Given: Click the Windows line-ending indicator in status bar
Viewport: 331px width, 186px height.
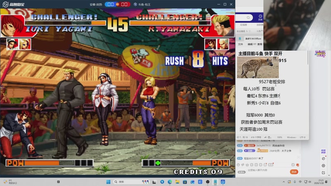Looking at the screenshot, I should click(292, 137).
